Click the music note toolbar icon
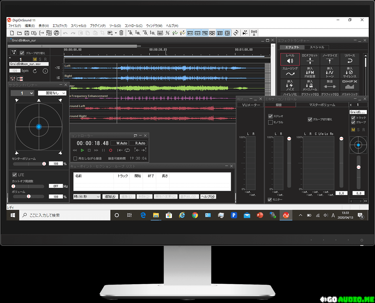375x303 pixels. [x=56, y=33]
